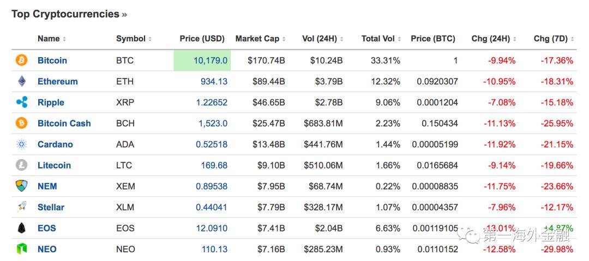This screenshot has width=589, height=261.
Task: Open the Cardano name link
Action: pyautogui.click(x=55, y=144)
